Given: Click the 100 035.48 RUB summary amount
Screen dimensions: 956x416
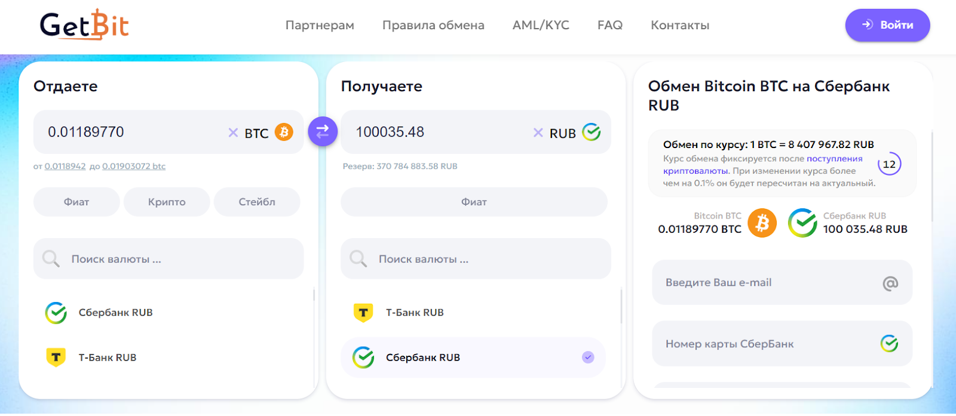Looking at the screenshot, I should [x=865, y=229].
